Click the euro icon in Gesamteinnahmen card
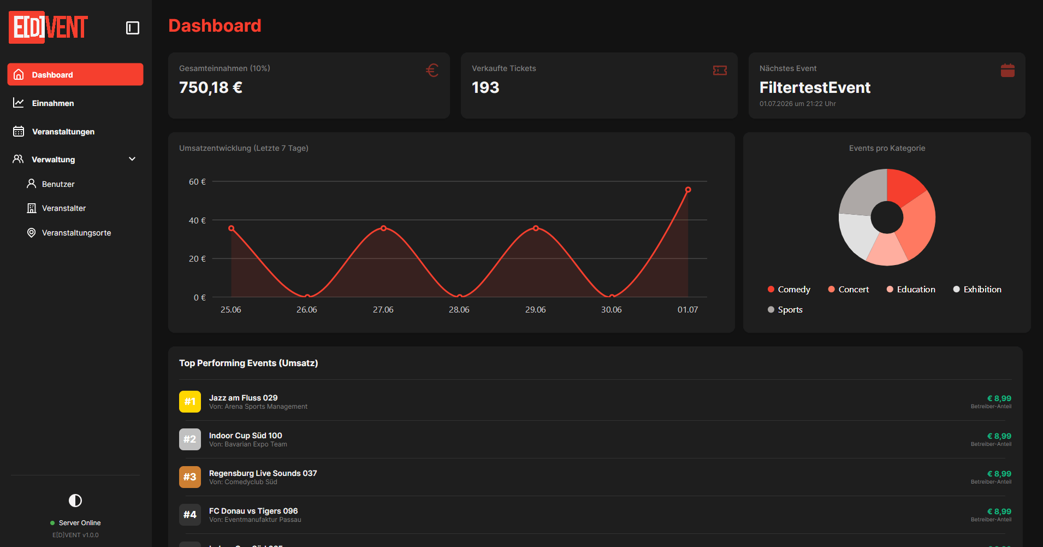The height and width of the screenshot is (547, 1043). tap(432, 70)
